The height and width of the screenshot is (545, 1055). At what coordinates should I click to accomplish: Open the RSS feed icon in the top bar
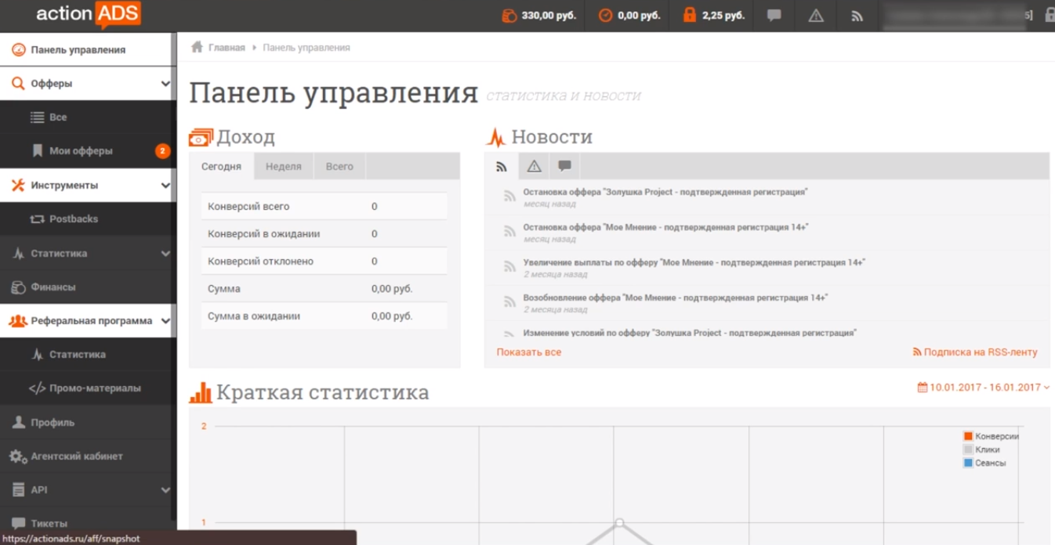[857, 16]
